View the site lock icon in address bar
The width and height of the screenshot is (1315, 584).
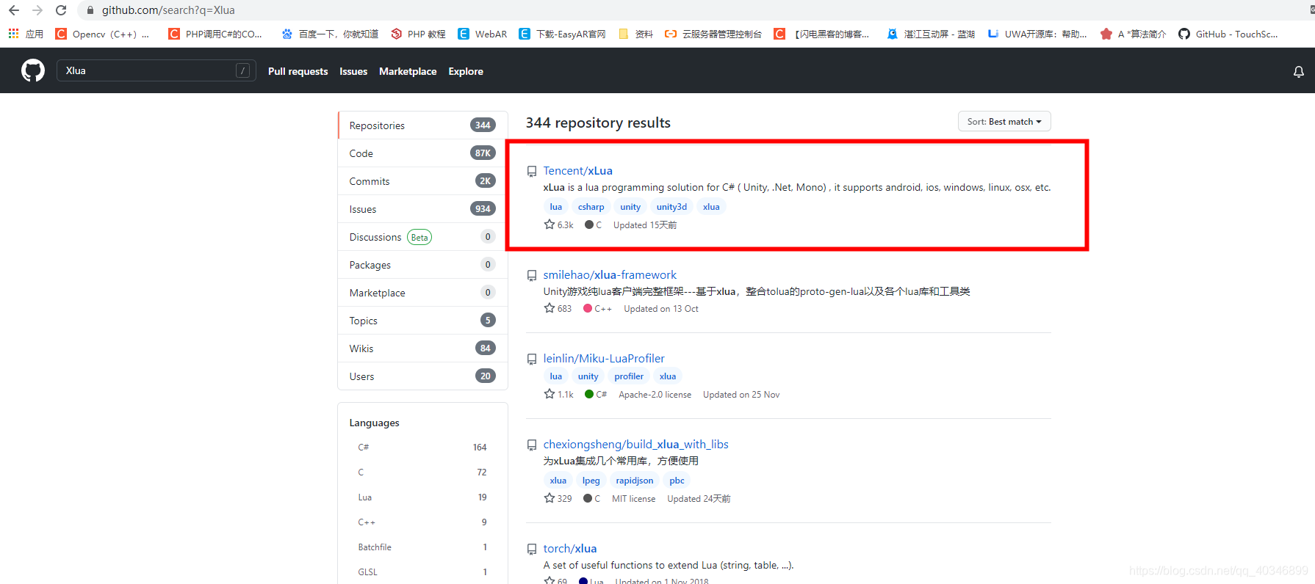(90, 10)
